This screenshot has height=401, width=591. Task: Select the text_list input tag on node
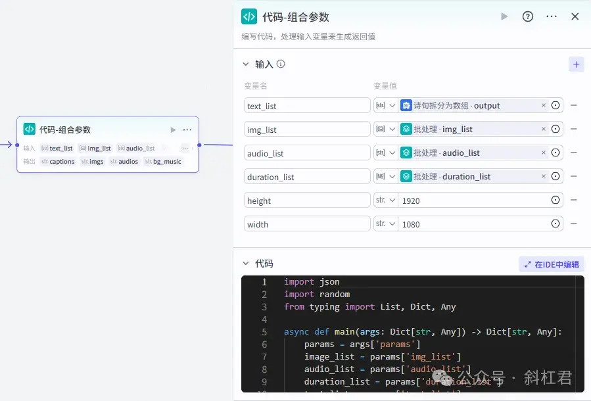(x=57, y=148)
